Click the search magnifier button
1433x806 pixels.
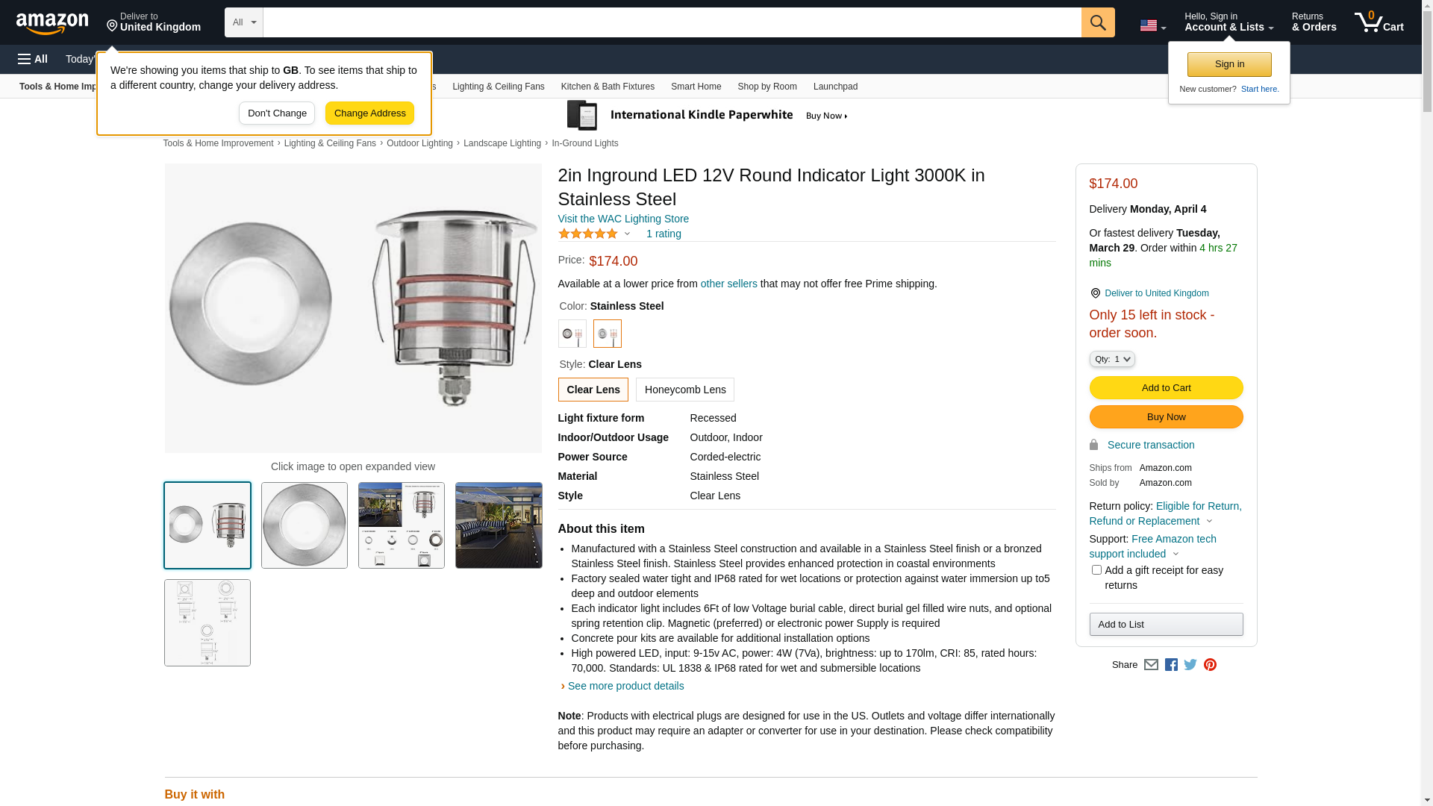tap(1098, 22)
